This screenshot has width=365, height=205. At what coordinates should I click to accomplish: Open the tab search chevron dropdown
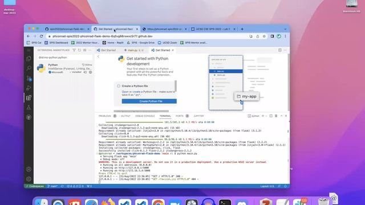click(285, 29)
